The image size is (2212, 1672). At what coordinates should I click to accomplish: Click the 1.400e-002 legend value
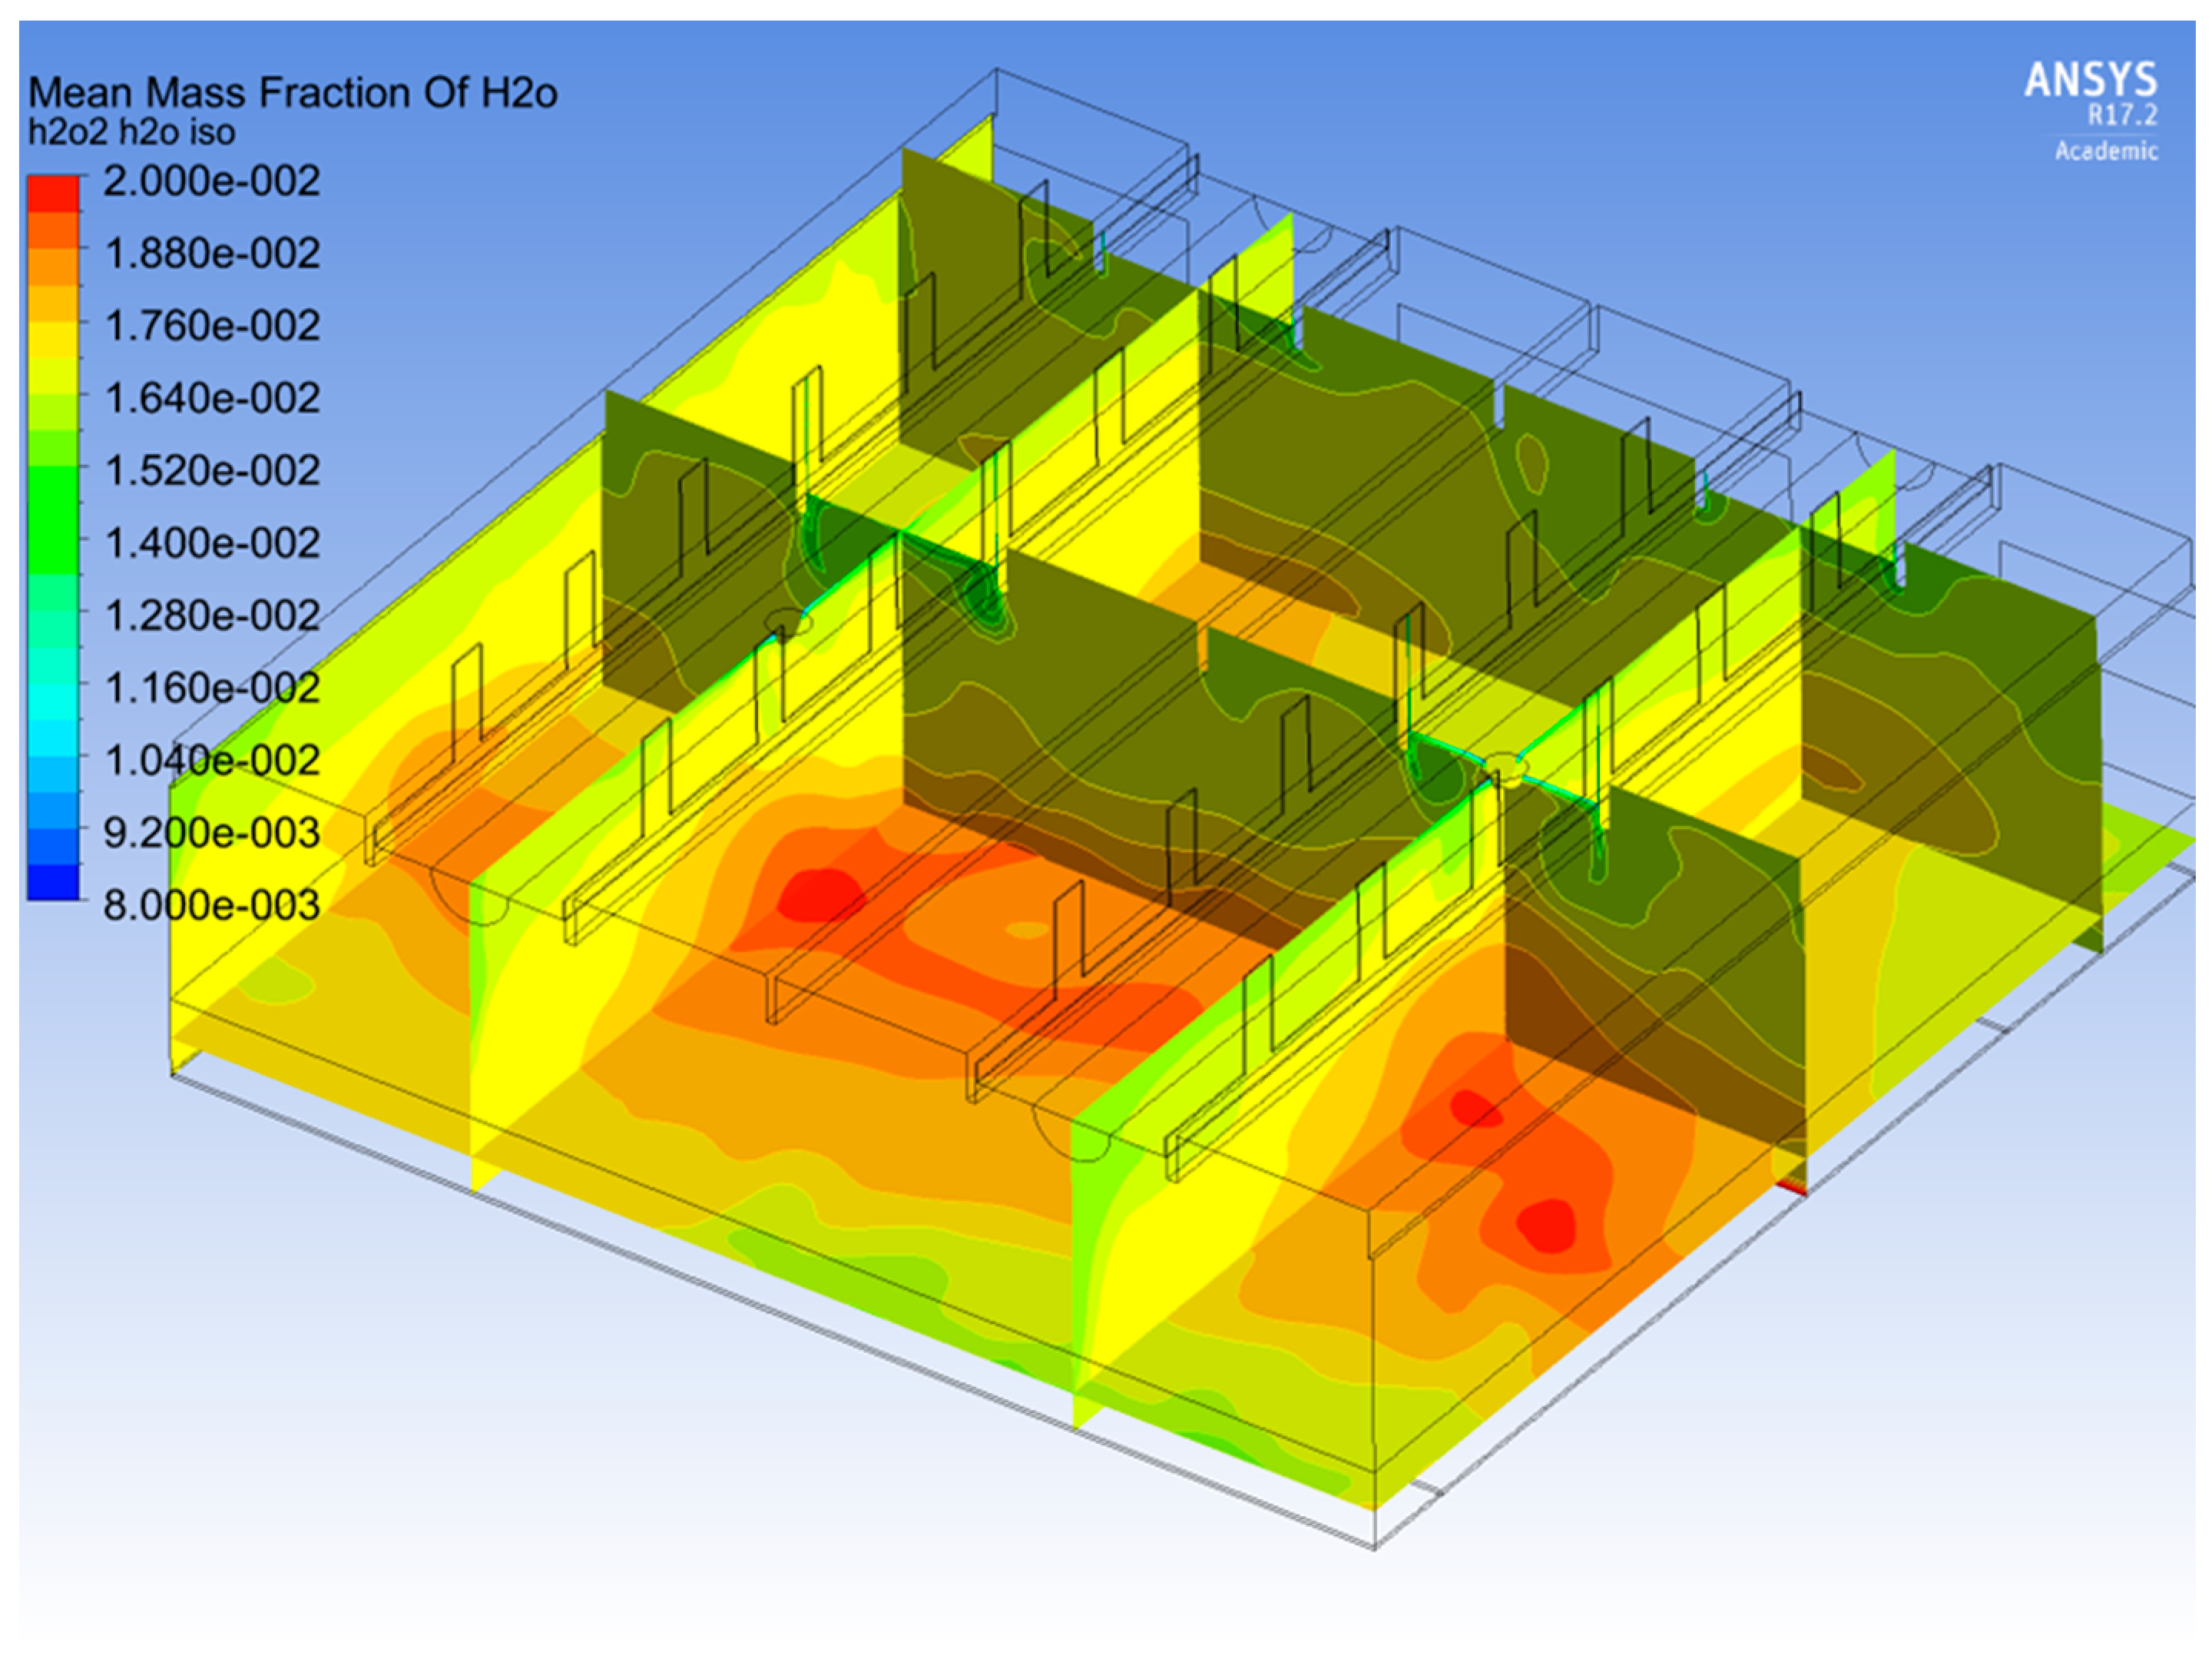pos(212,543)
